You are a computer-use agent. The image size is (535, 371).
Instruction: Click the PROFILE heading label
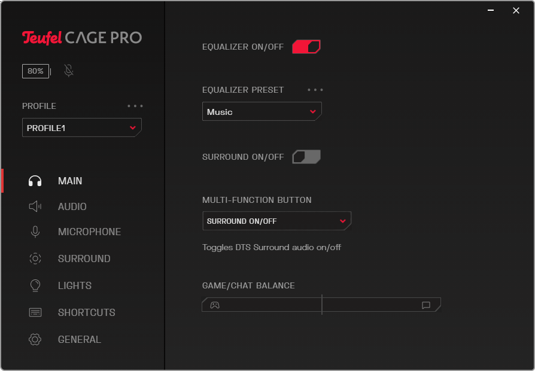[x=39, y=106]
